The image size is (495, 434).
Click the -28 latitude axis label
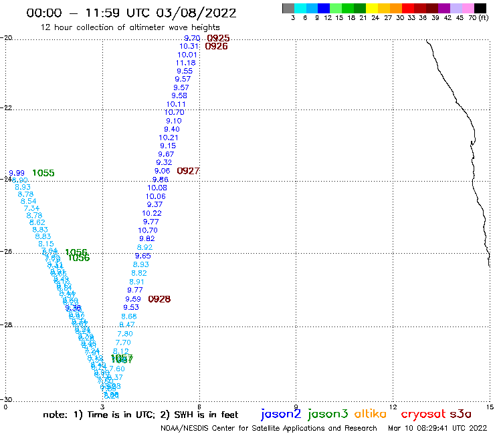(x=6, y=324)
